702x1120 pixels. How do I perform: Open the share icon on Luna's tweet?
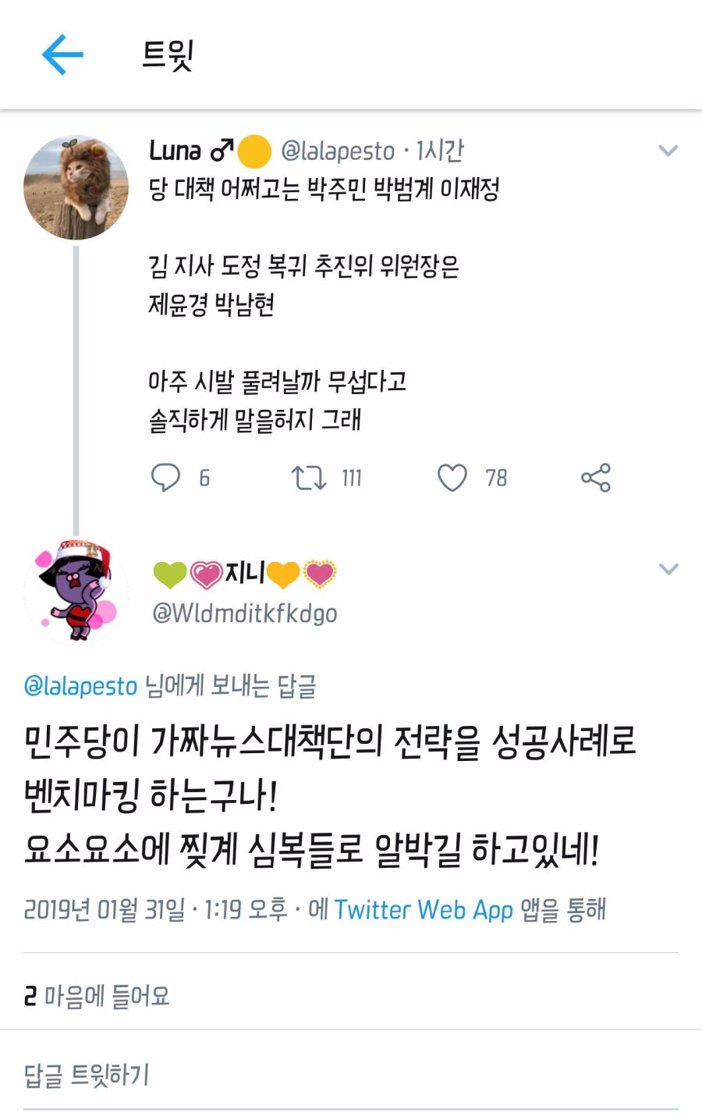597,478
